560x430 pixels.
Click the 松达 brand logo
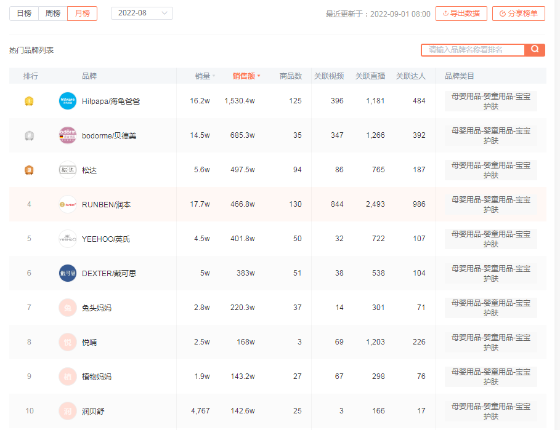point(68,170)
